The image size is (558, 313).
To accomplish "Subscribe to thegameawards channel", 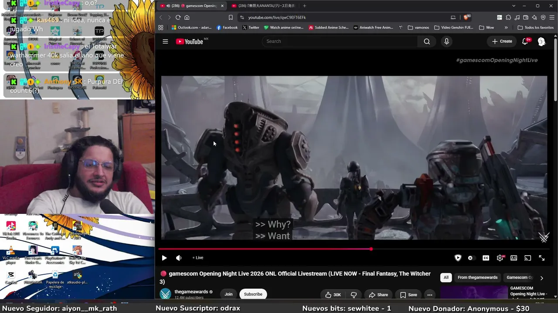I will pyautogui.click(x=253, y=294).
